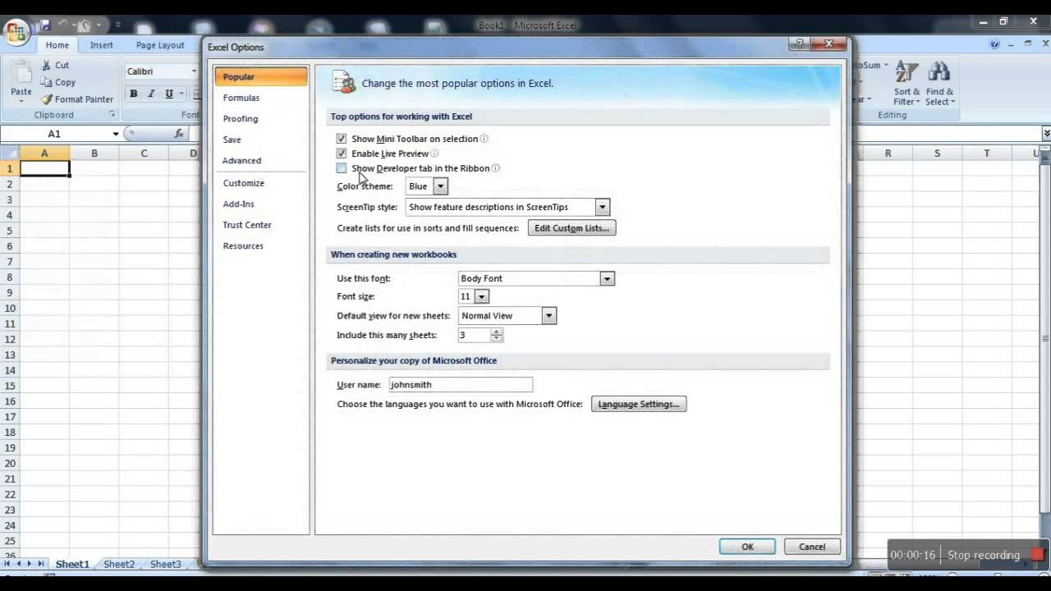The width and height of the screenshot is (1051, 591).
Task: Click the Redo icon in Quick Access Toolbar
Action: click(x=85, y=25)
